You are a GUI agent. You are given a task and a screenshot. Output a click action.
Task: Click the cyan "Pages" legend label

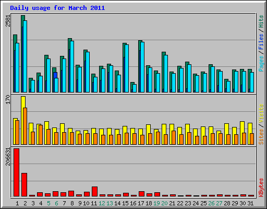(x=261, y=64)
